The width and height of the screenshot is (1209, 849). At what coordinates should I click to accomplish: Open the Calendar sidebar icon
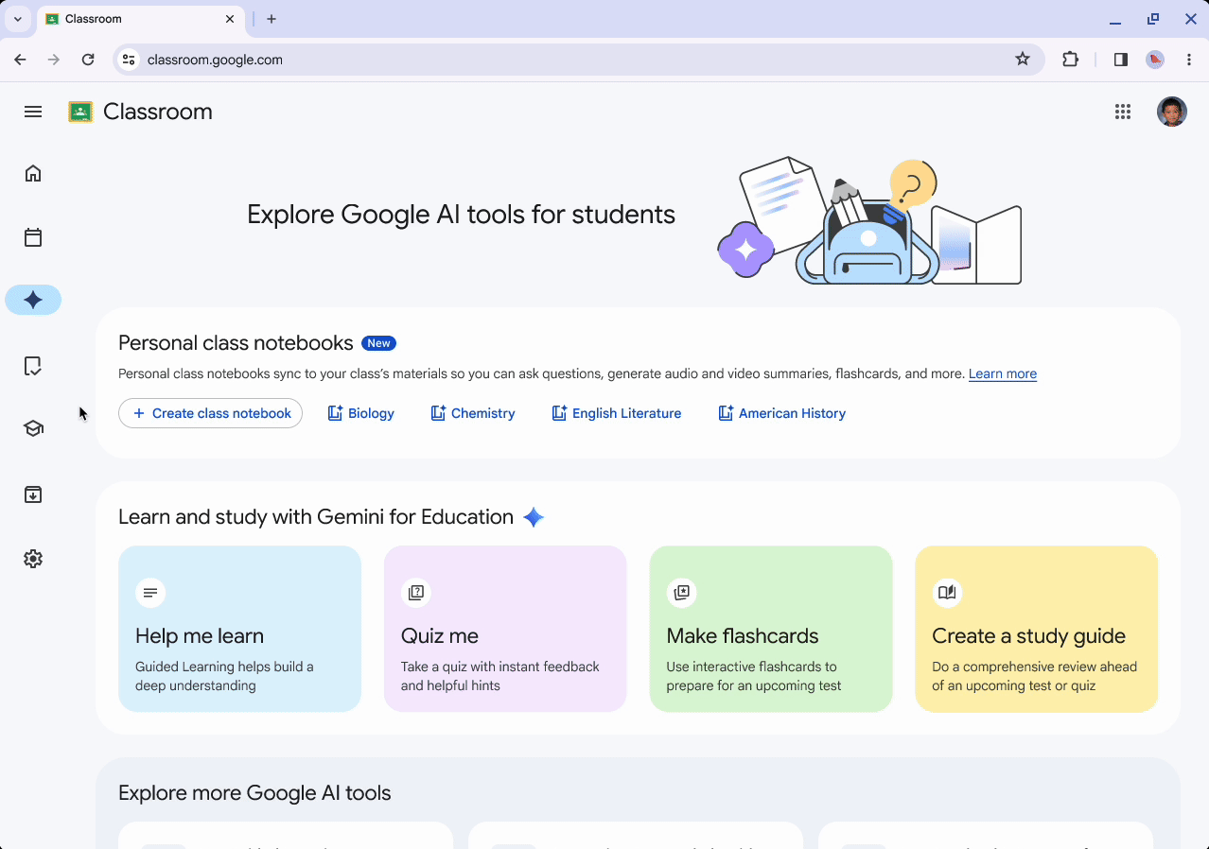[x=33, y=237]
